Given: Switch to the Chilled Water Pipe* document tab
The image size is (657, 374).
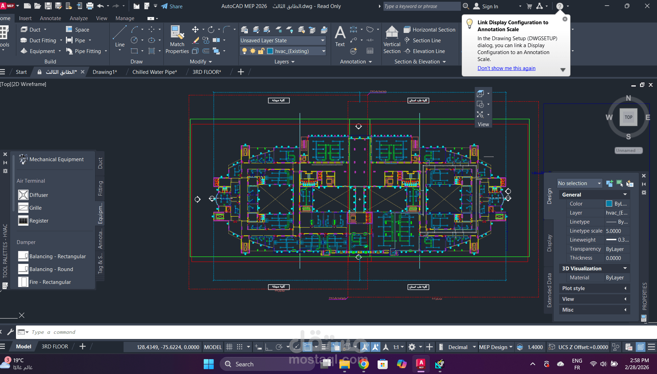Looking at the screenshot, I should pyautogui.click(x=154, y=72).
